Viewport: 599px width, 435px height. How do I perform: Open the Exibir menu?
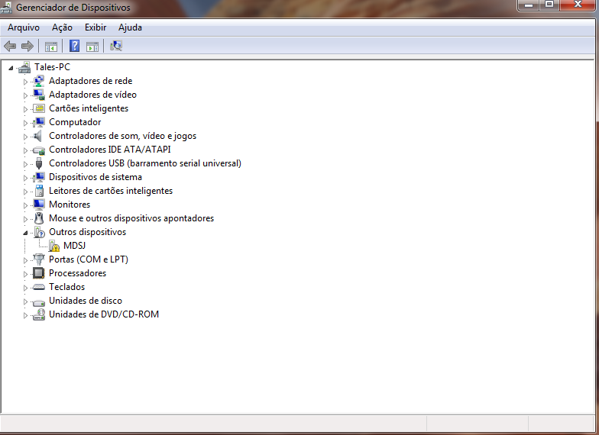pyautogui.click(x=96, y=27)
